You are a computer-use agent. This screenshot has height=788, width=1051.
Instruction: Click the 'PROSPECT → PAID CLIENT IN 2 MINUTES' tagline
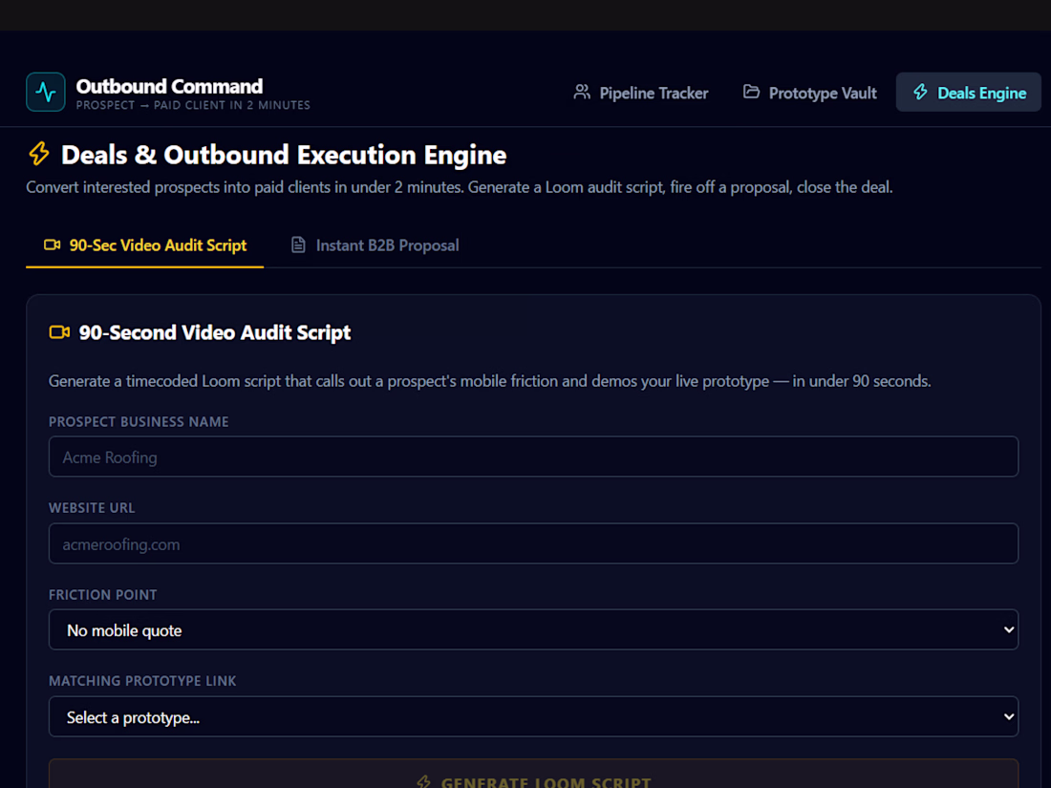193,105
